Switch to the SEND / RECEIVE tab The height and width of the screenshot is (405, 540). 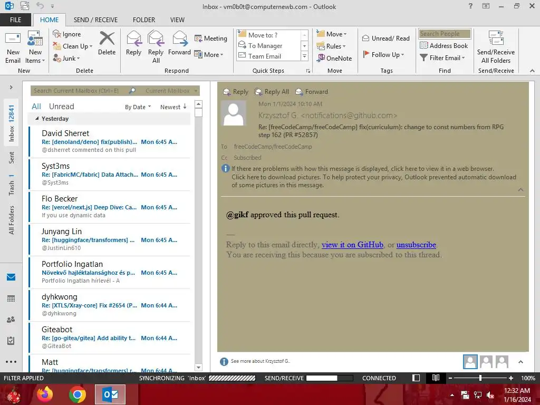[95, 20]
